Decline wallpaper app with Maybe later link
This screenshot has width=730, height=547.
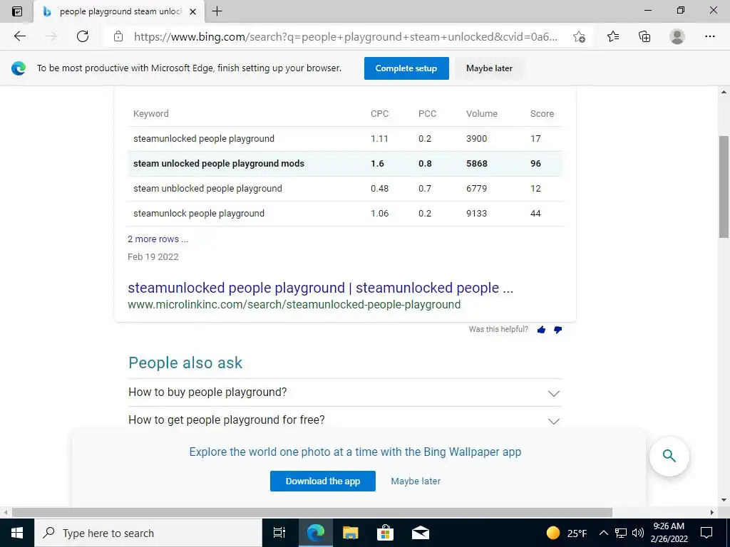pyautogui.click(x=416, y=481)
